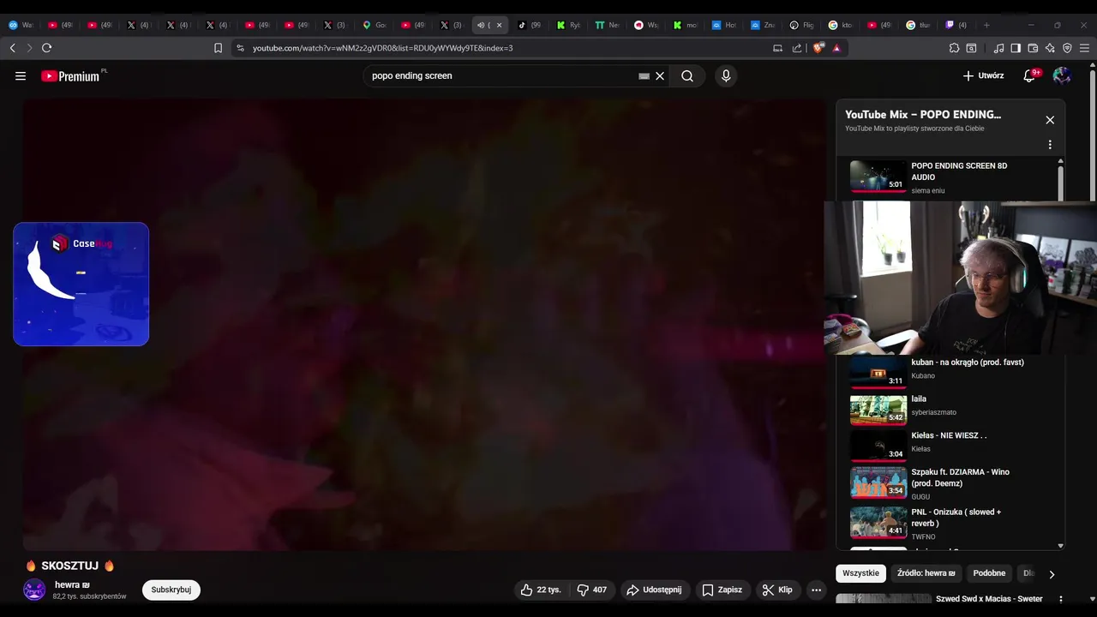Image resolution: width=1097 pixels, height=617 pixels.
Task: Open the browser extensions puzzle icon
Action: [x=954, y=48]
